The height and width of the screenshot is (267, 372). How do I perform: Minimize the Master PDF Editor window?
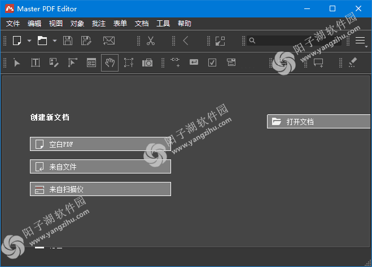[x=307, y=9]
